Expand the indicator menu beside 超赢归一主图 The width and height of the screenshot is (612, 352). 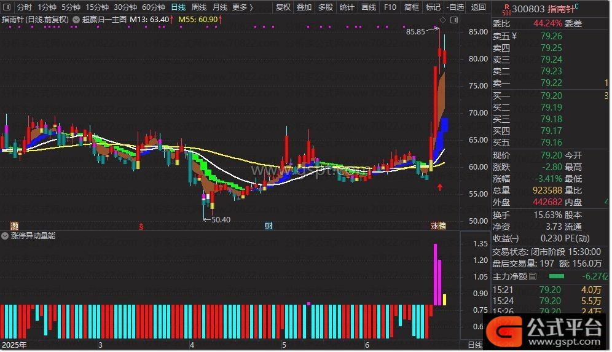pos(76,19)
